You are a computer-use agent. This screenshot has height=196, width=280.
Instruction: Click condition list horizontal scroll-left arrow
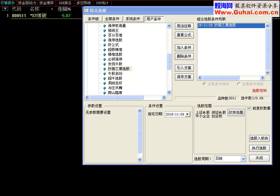coord(200,78)
